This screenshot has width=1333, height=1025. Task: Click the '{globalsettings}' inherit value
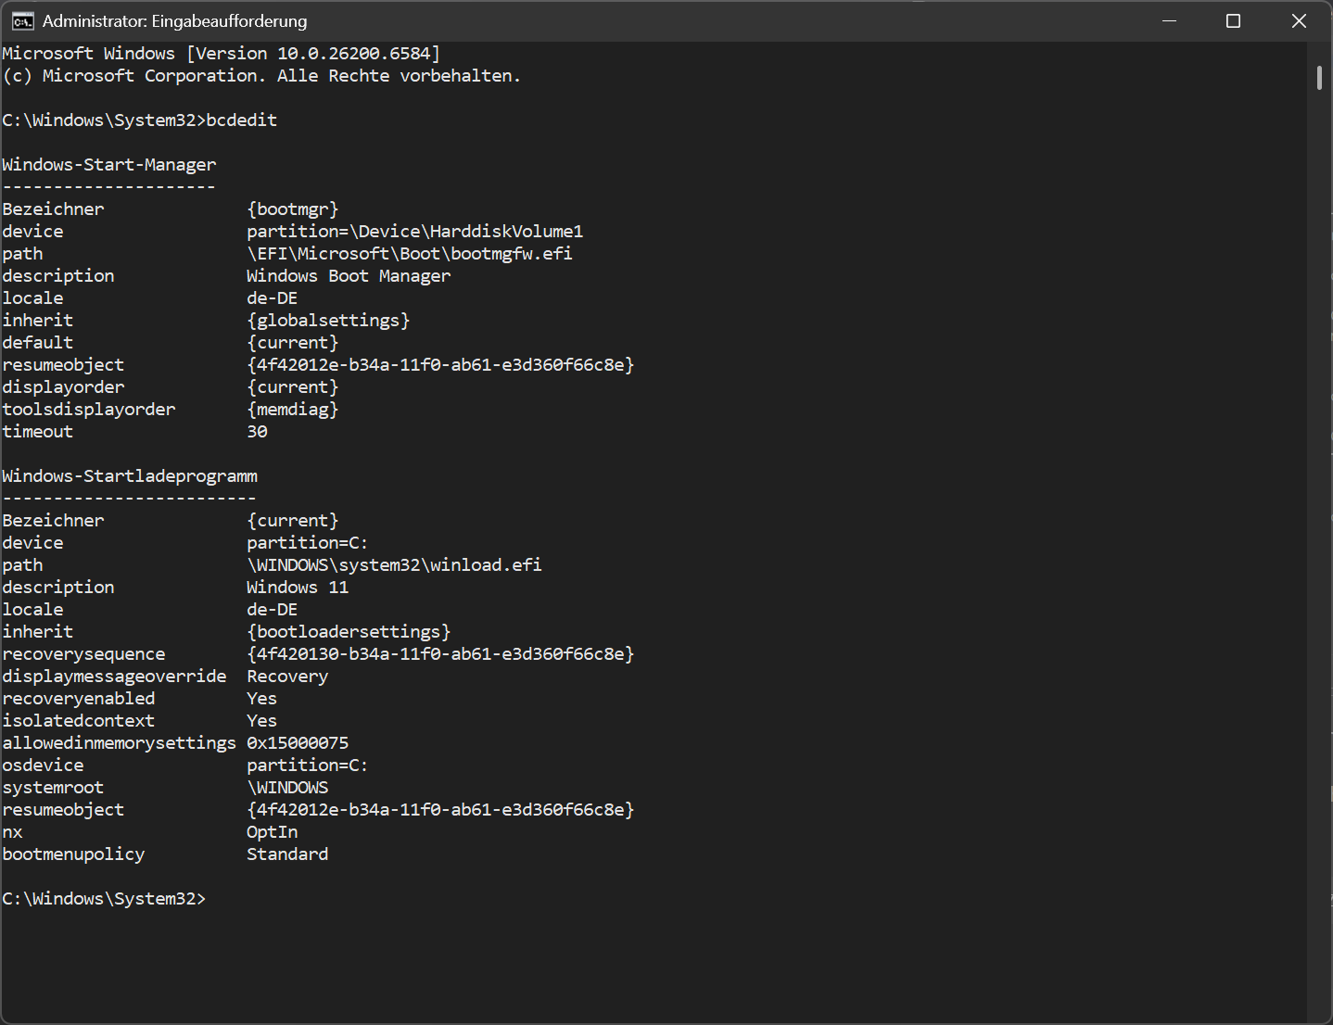tap(328, 321)
